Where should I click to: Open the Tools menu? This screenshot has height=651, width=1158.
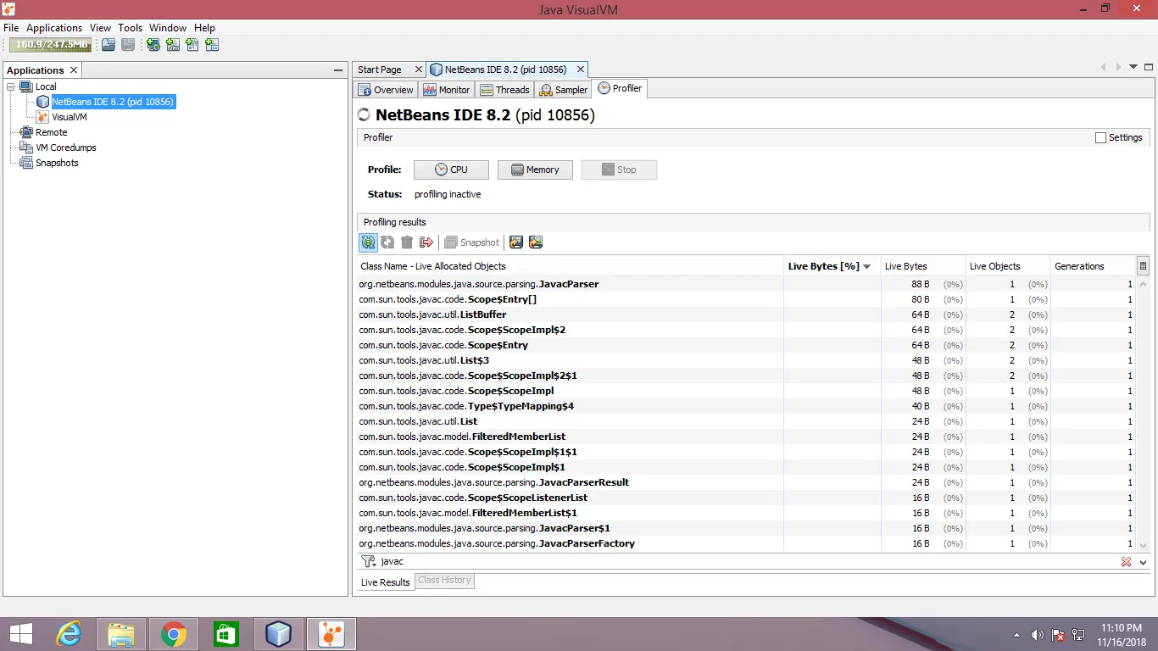click(x=131, y=28)
